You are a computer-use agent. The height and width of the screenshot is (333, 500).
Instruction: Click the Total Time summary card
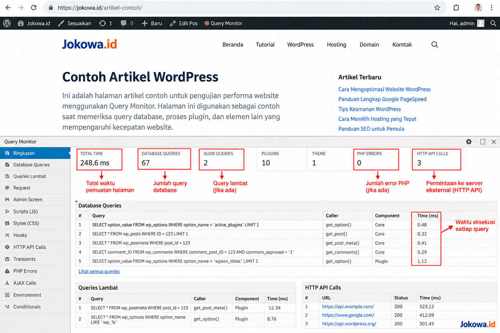pyautogui.click(x=99, y=159)
